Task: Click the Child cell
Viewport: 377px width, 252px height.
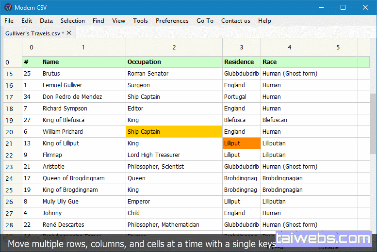Action: 174,213
